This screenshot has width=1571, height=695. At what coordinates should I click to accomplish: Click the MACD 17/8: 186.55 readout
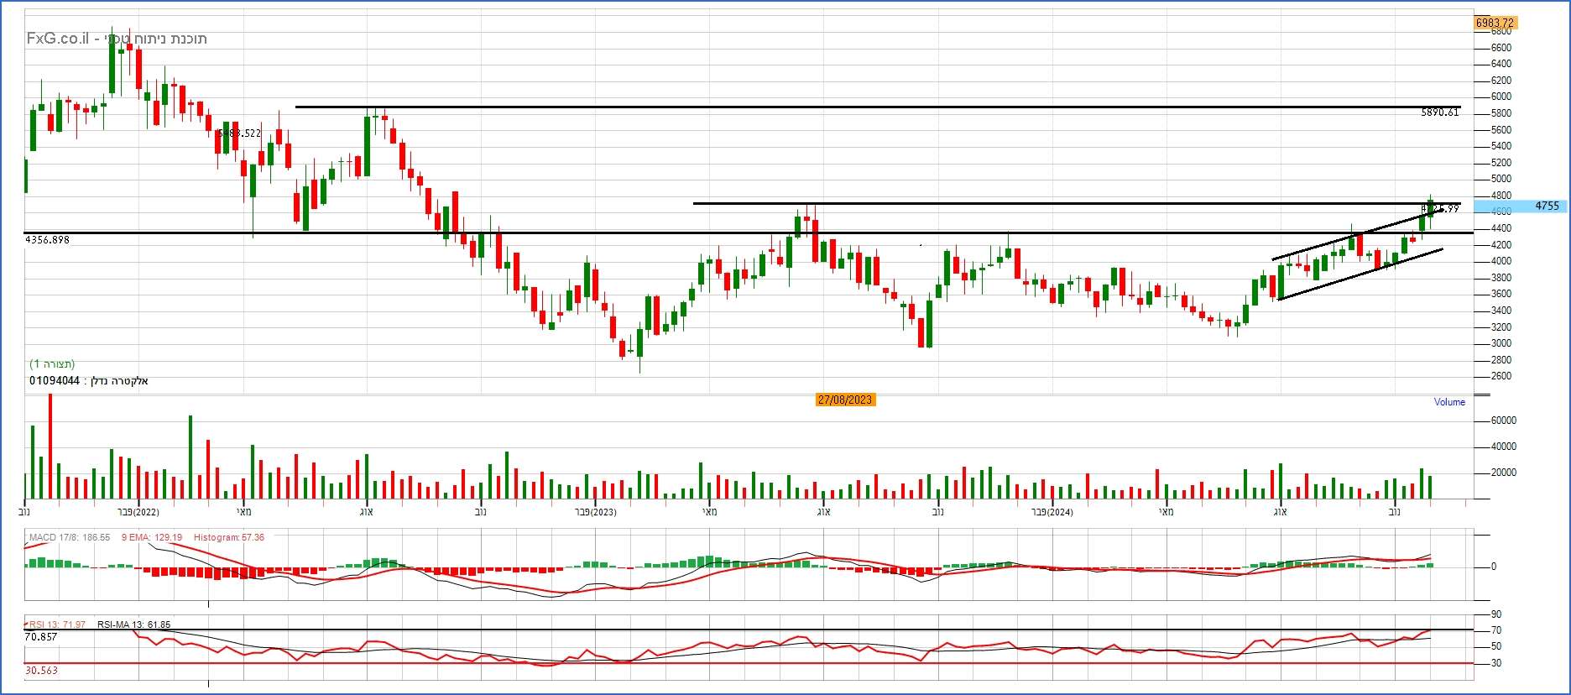70,537
